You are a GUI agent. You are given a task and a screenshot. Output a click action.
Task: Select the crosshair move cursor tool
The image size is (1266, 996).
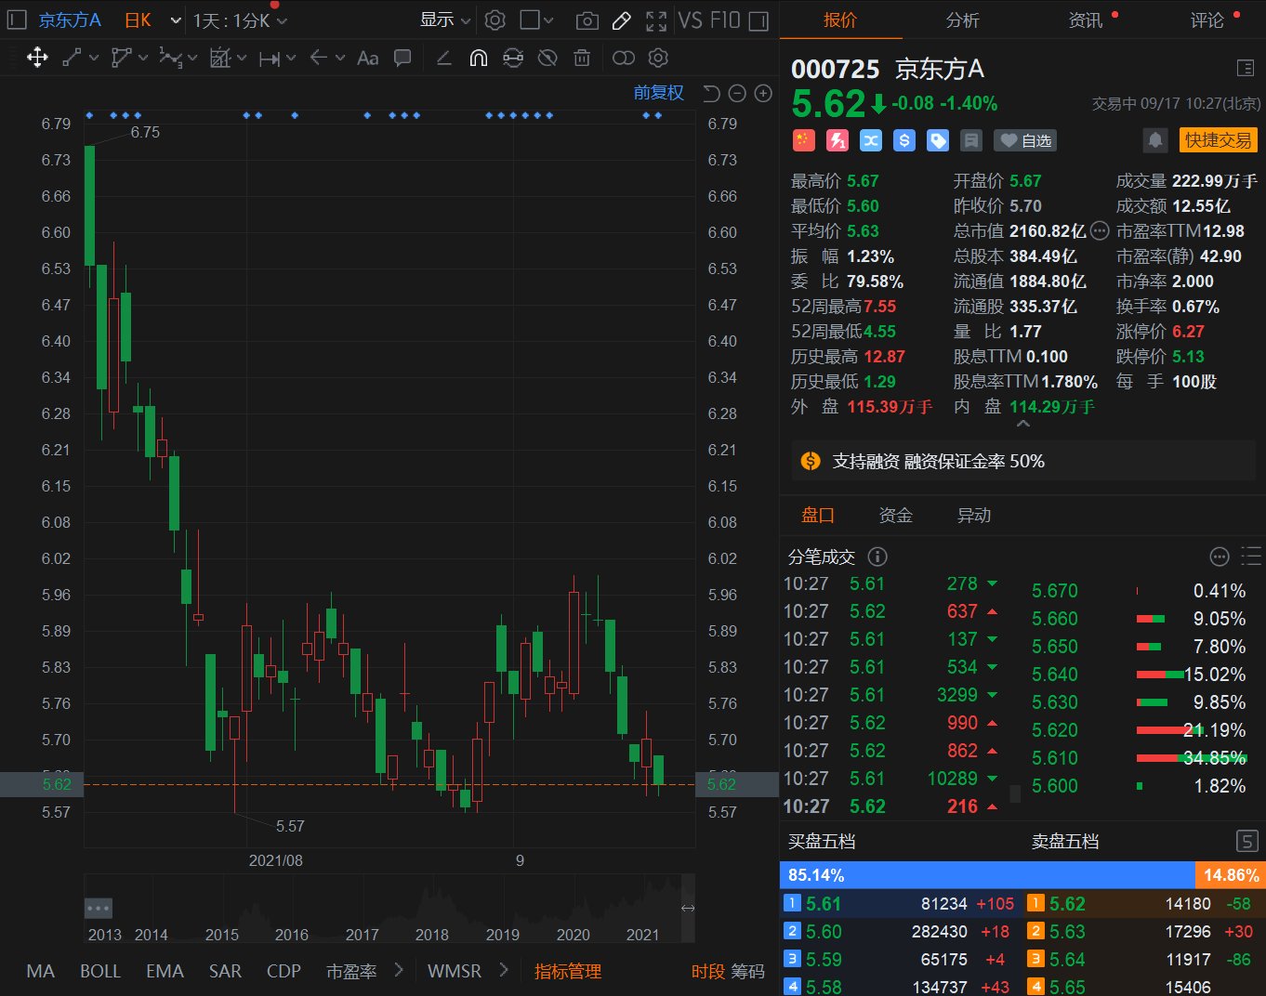pyautogui.click(x=37, y=58)
